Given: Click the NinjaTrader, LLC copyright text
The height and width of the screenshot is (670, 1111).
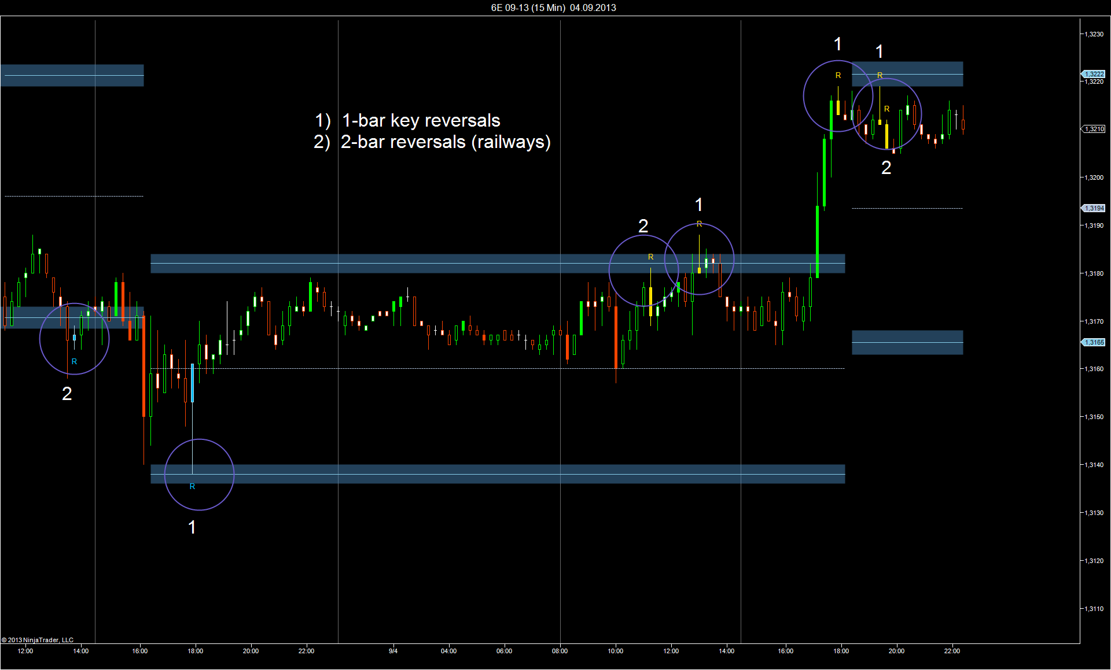Looking at the screenshot, I should point(38,640).
